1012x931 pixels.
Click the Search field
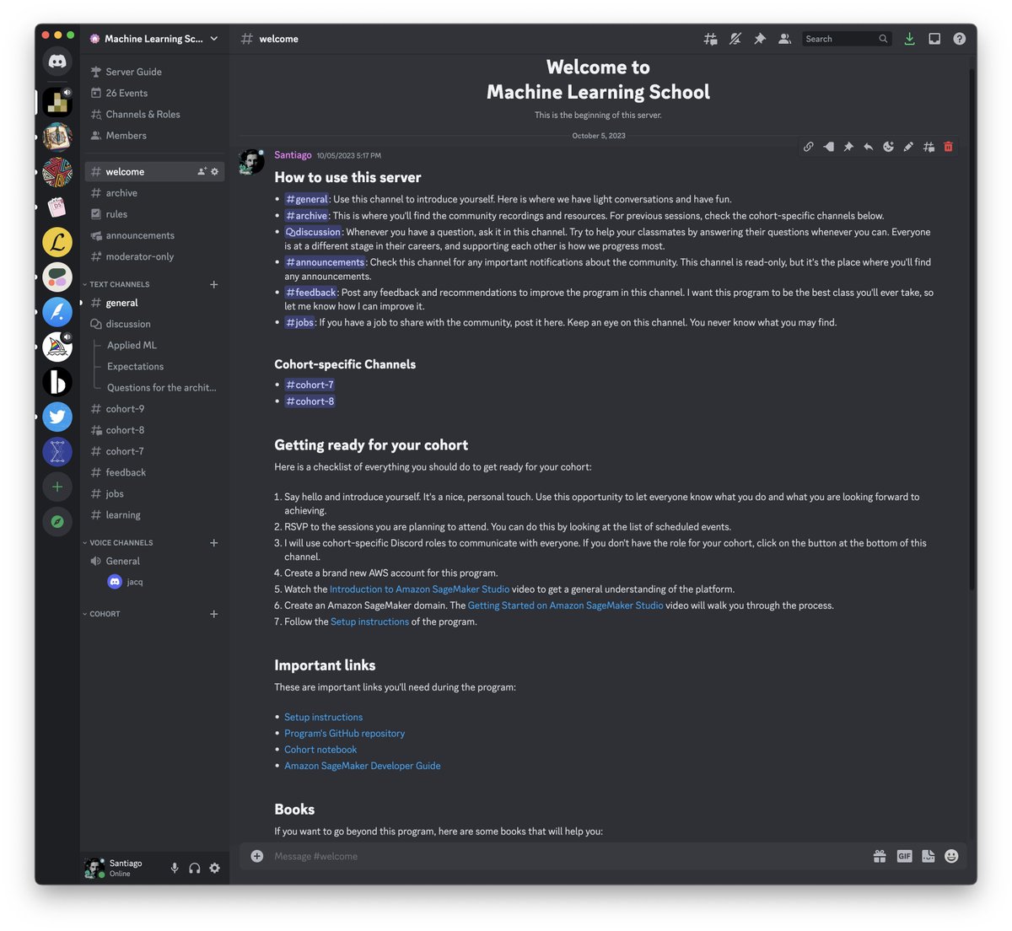[846, 39]
